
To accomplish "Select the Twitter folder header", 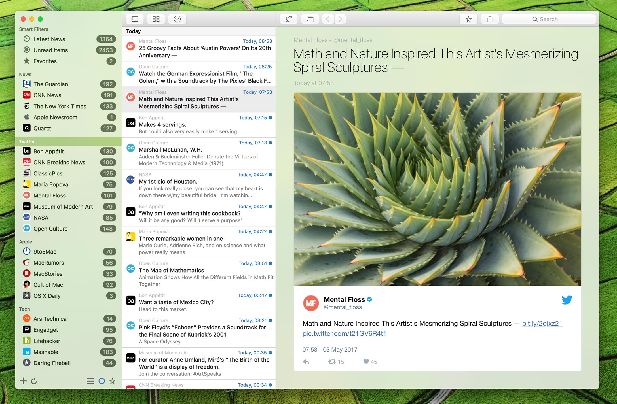I will click(x=69, y=141).
